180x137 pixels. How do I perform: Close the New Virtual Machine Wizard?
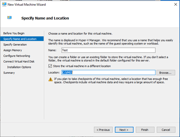(175, 5)
